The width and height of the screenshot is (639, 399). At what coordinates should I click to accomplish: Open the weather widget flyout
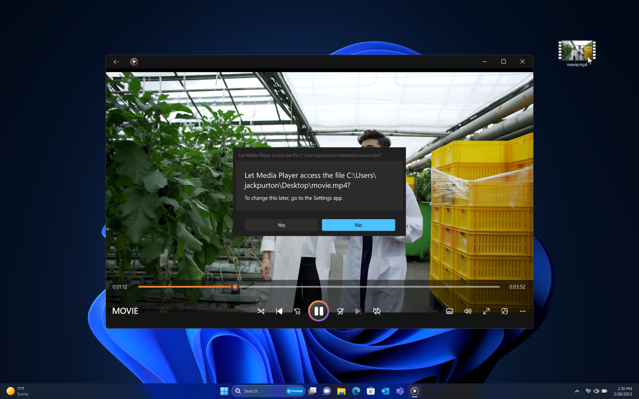(x=18, y=391)
